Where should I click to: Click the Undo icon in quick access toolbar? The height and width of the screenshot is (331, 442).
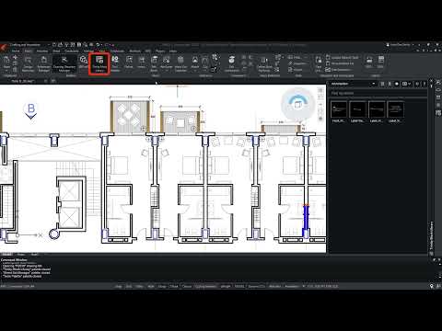[x=98, y=45]
